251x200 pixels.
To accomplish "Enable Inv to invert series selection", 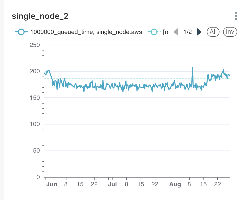I will pos(230,32).
